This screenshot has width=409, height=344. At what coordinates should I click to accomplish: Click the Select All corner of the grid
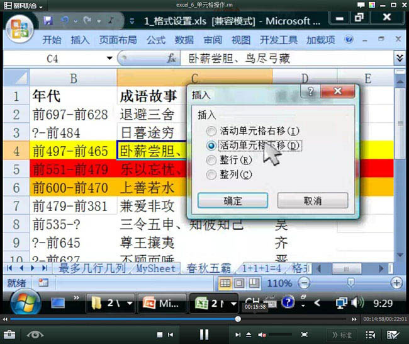coord(16,78)
